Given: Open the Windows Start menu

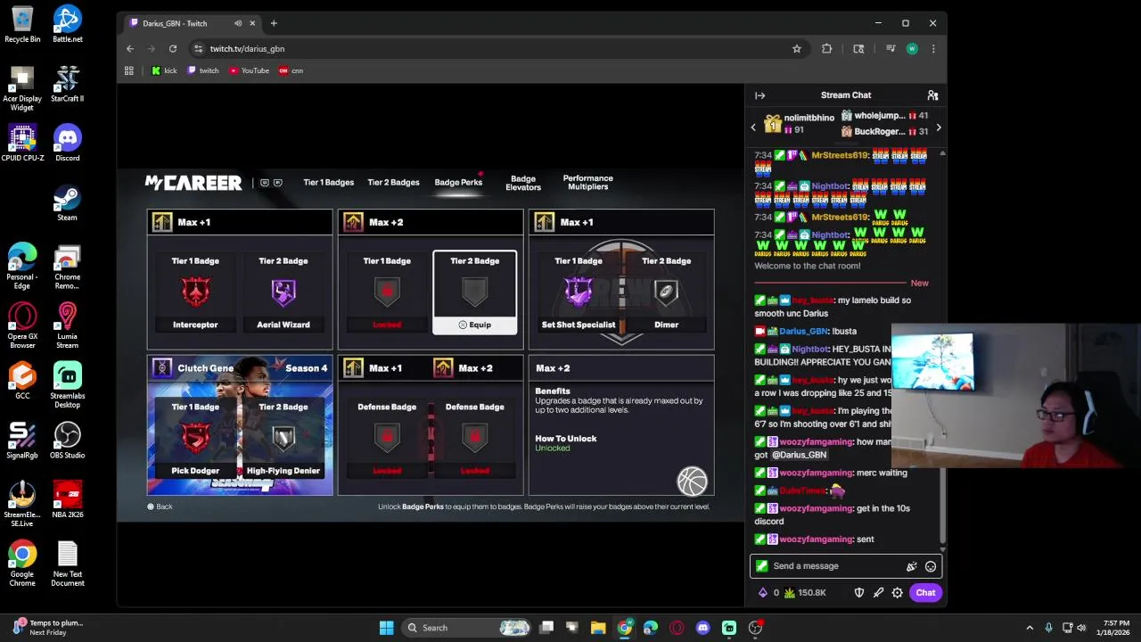Looking at the screenshot, I should coord(387,628).
